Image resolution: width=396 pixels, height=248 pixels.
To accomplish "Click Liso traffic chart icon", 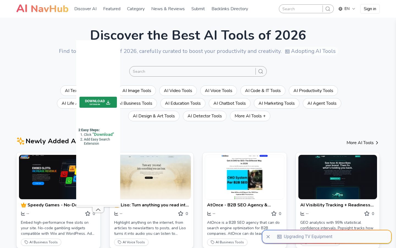I will pos(116,214).
